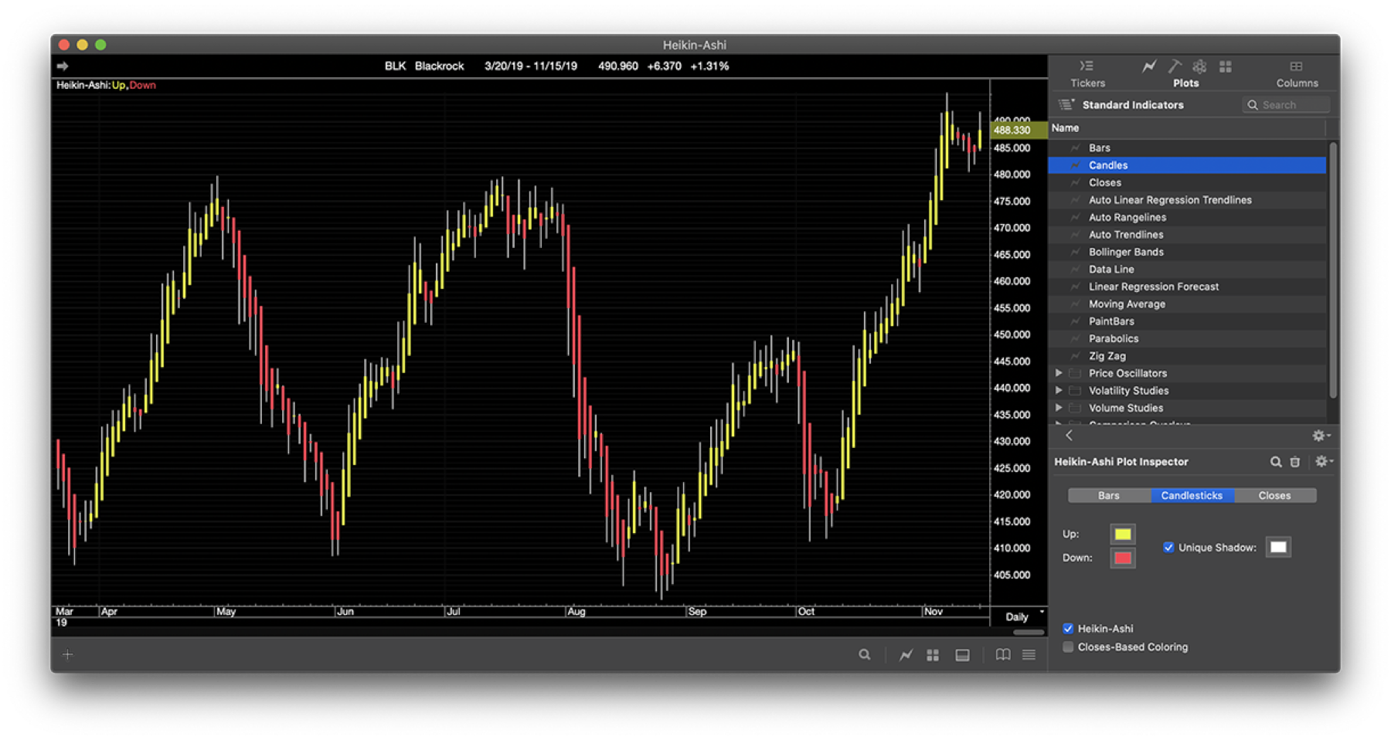The width and height of the screenshot is (1391, 740).
Task: Click the plus icon at bottom-left of chart
Action: tap(68, 655)
